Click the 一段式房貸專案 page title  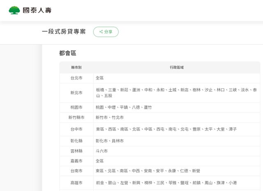click(x=64, y=31)
